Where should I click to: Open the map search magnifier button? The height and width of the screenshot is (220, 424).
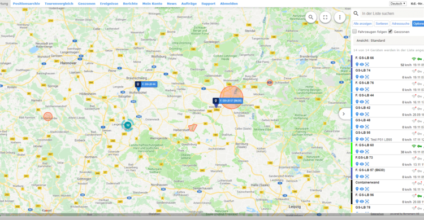[x=311, y=17]
